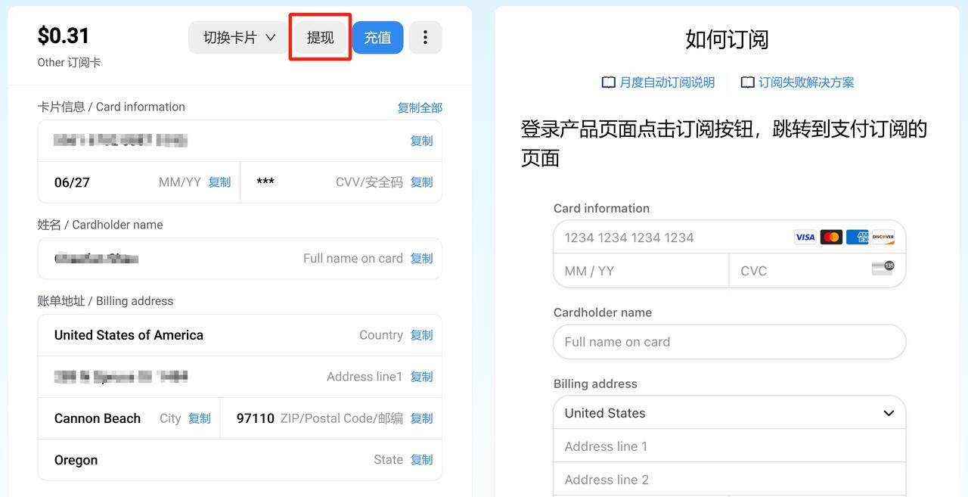Image resolution: width=968 pixels, height=497 pixels.
Task: Open 月度自动订阅说明 guide link
Action: coord(667,82)
